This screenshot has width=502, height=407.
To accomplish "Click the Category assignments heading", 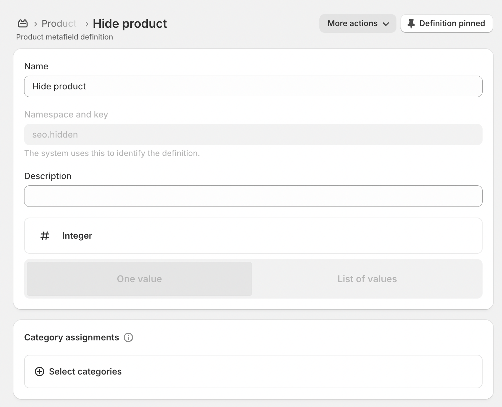I will (x=71, y=337).
